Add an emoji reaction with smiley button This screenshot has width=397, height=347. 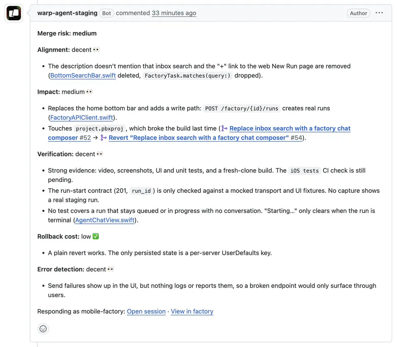43,328
